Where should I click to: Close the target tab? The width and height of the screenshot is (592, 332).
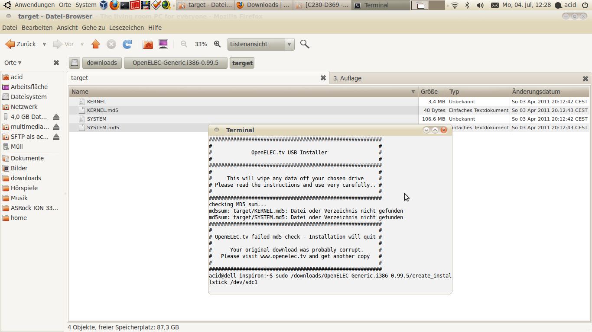pos(323,78)
